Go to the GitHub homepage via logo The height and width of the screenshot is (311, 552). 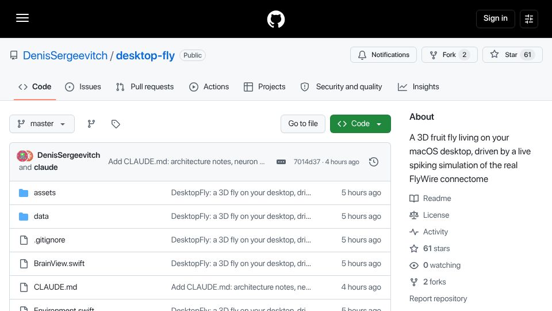click(275, 19)
